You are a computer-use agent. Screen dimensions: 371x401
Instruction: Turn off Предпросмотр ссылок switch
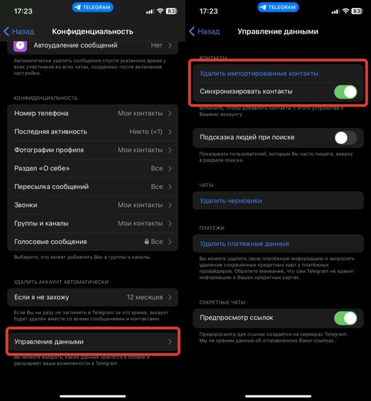pos(345,318)
